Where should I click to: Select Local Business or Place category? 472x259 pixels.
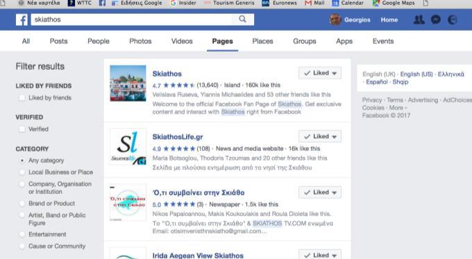tap(22, 172)
